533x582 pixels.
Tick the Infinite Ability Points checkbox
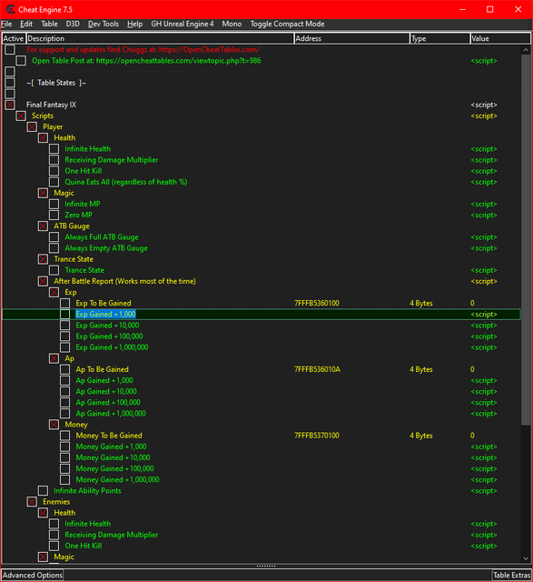[x=43, y=491]
